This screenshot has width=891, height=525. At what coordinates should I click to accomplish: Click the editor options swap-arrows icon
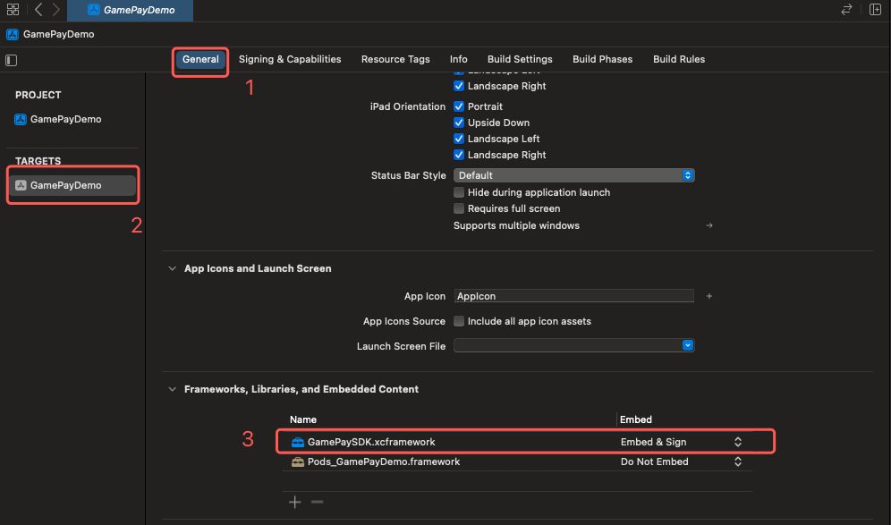click(x=846, y=10)
